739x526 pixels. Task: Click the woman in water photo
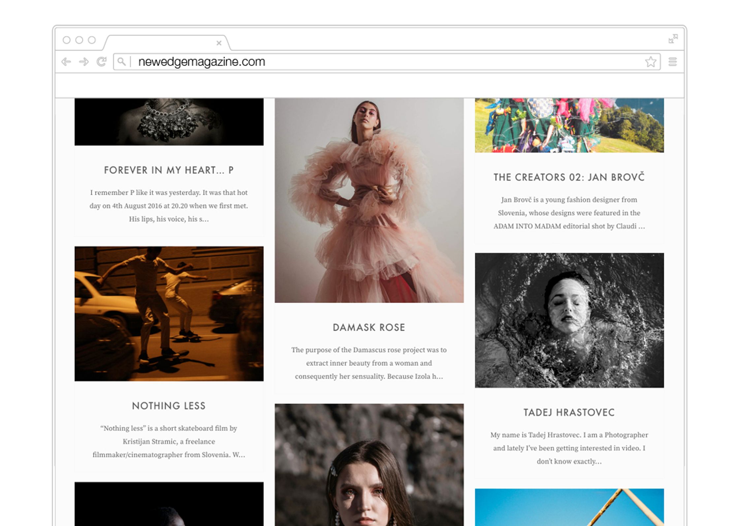tap(569, 320)
